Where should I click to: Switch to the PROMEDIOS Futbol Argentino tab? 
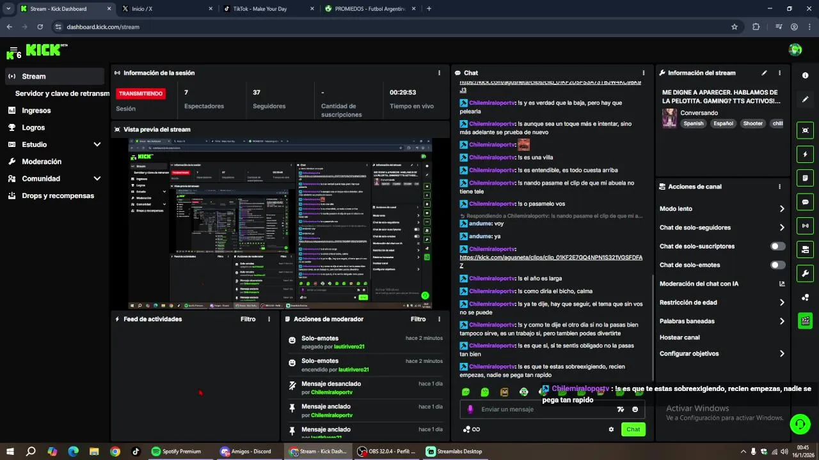(369, 9)
